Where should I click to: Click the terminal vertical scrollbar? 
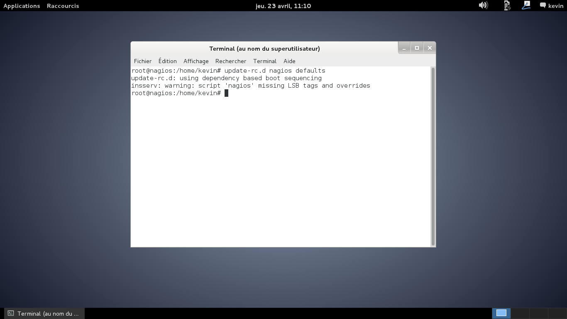pos(433,157)
